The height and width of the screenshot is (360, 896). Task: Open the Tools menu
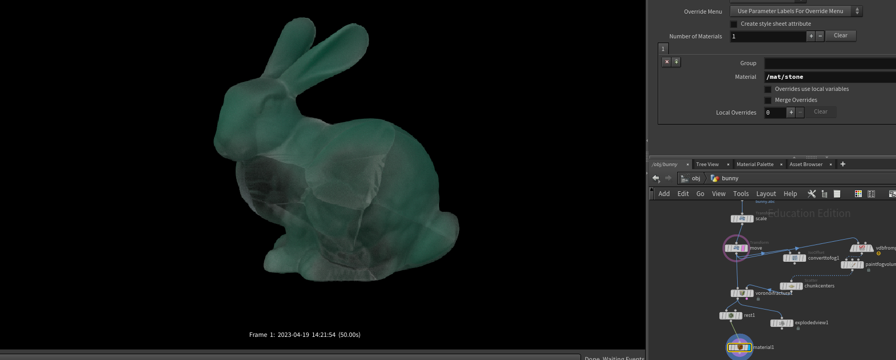[741, 194]
